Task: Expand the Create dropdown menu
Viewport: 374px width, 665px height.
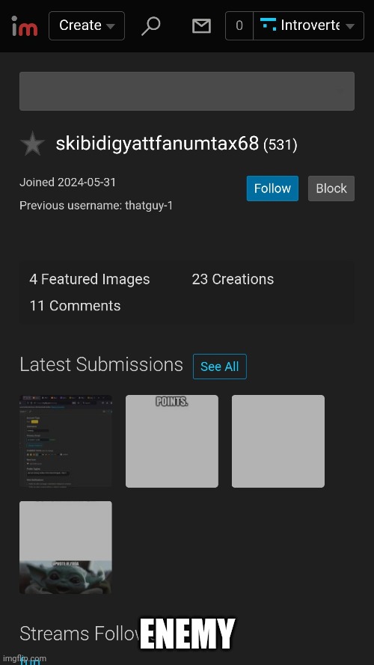Action: pos(87,26)
